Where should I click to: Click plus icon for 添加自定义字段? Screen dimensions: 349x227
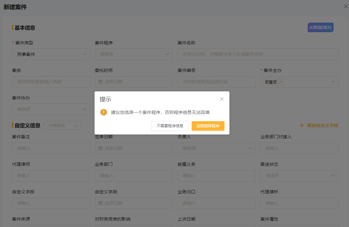pos(302,126)
